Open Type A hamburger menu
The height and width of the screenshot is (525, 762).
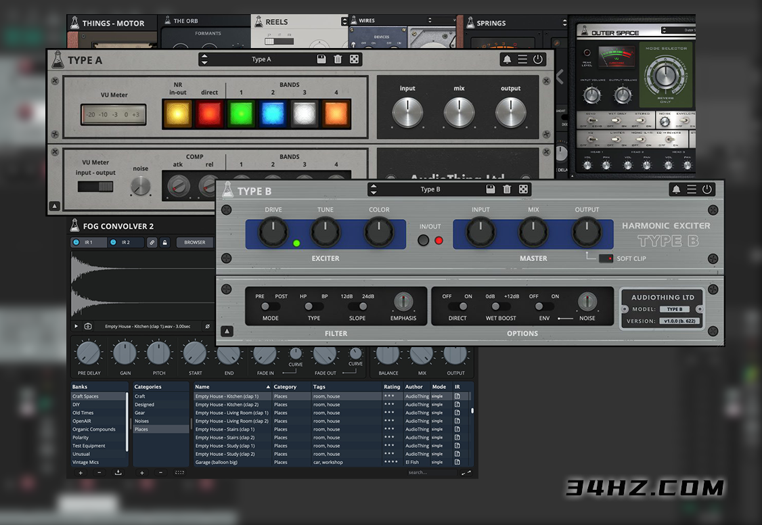[x=522, y=60]
